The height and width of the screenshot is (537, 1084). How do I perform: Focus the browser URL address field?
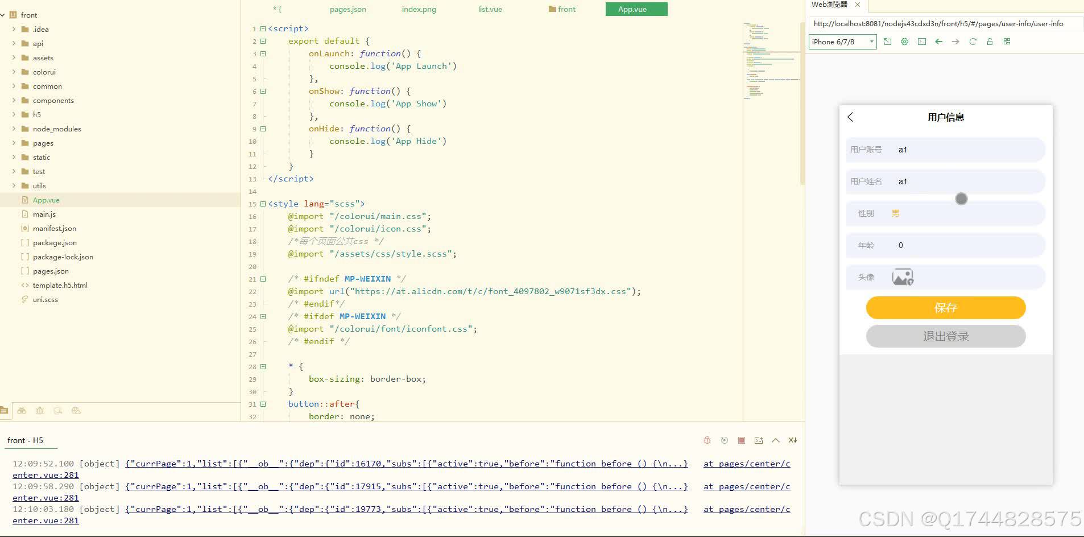[x=945, y=23]
